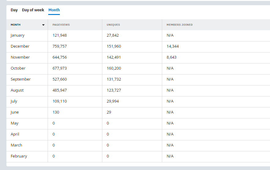Select the March row label

coord(16,145)
